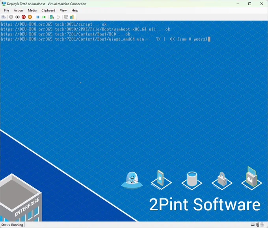Reset the VM with the green play icon
Viewport: 268px width, 228px height.
[44, 17]
